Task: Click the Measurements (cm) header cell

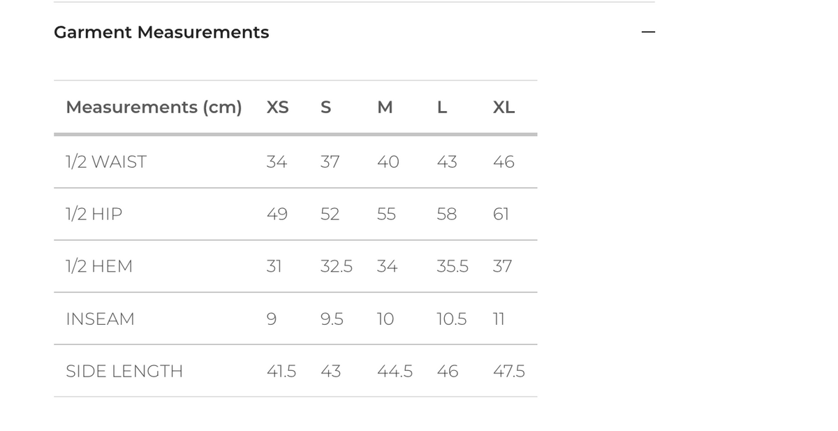Action: (x=154, y=108)
